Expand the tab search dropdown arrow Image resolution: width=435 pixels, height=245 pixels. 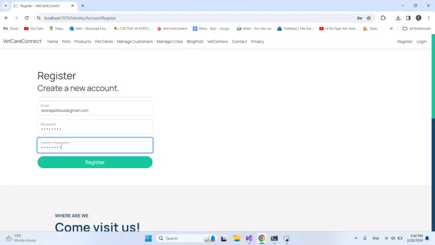pos(5,6)
